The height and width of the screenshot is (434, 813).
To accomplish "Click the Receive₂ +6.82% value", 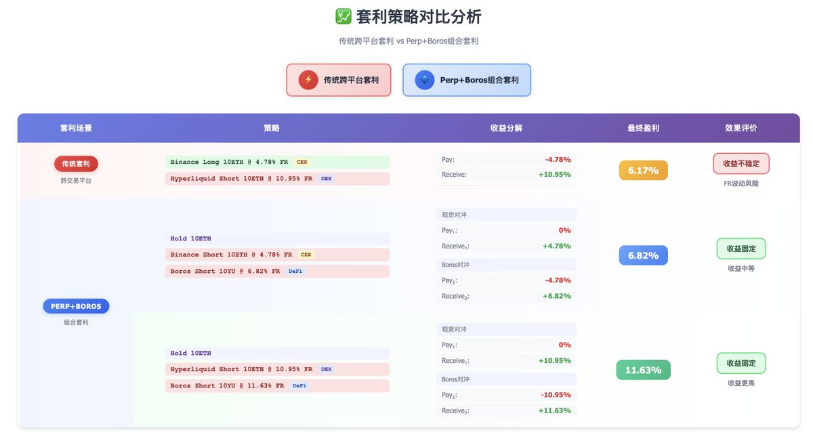I will (557, 296).
